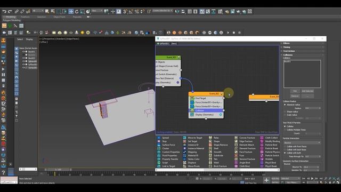The image size is (341, 192).
Task: Click the Radius value field
Action: coord(311,108)
